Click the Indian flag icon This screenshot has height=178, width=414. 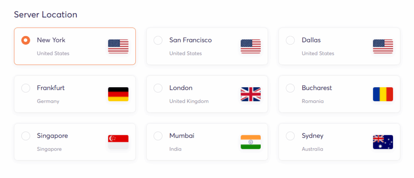click(251, 142)
